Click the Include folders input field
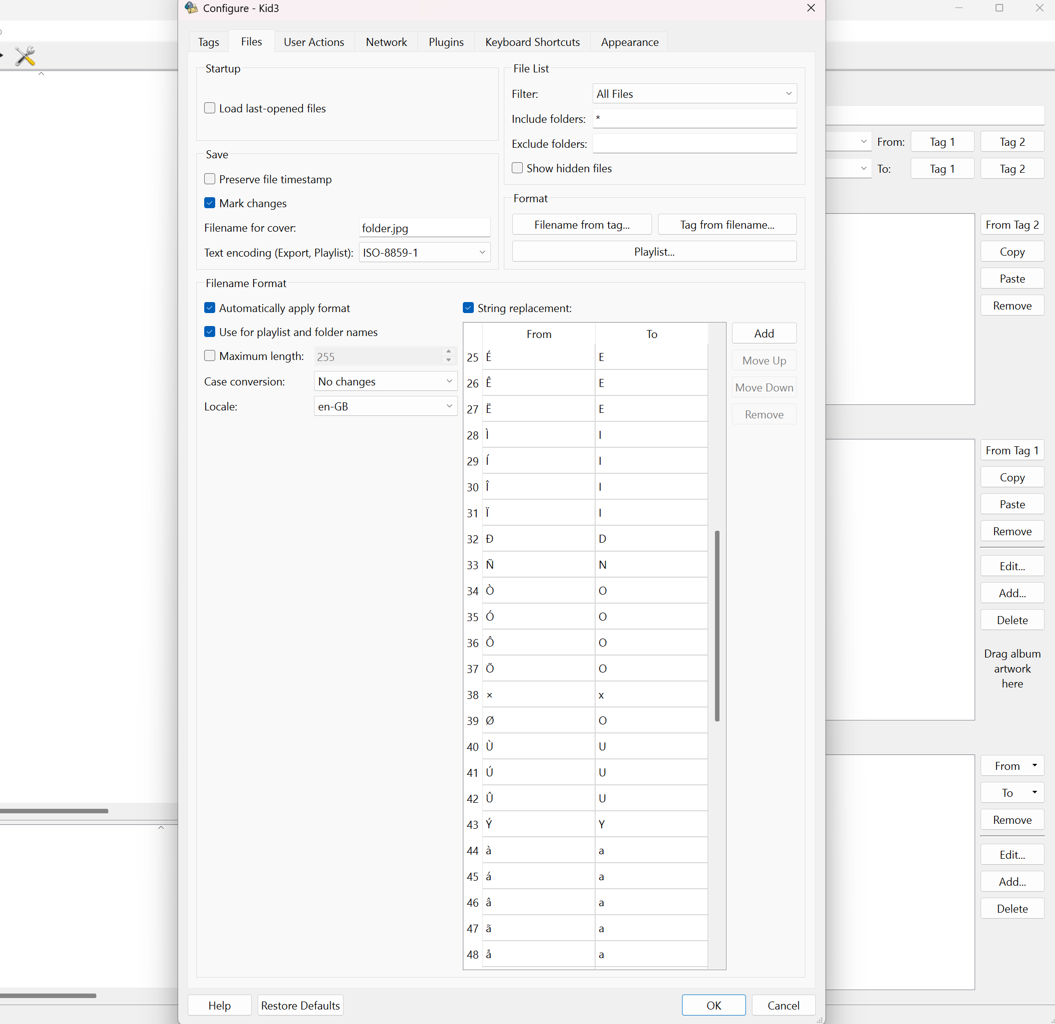The image size is (1055, 1024). [695, 118]
